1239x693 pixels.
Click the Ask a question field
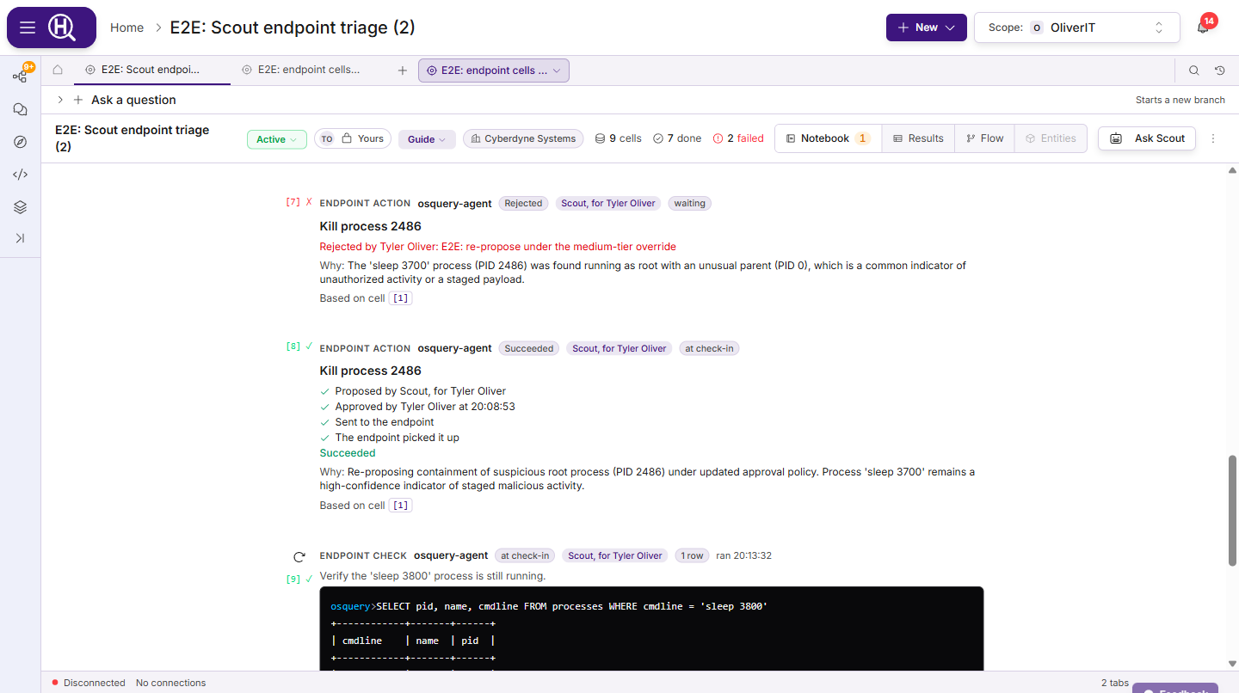click(x=133, y=100)
